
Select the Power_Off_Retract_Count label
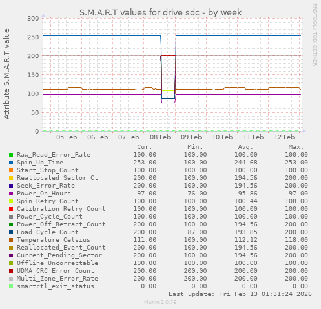coord(61,224)
